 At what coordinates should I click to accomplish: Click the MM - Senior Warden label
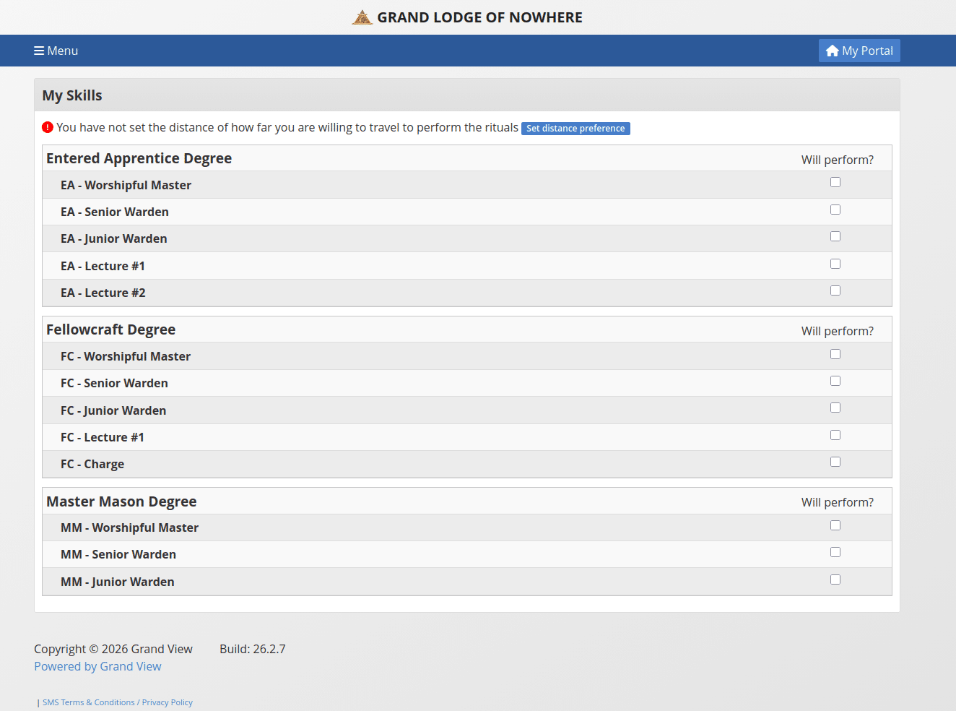[x=118, y=554]
